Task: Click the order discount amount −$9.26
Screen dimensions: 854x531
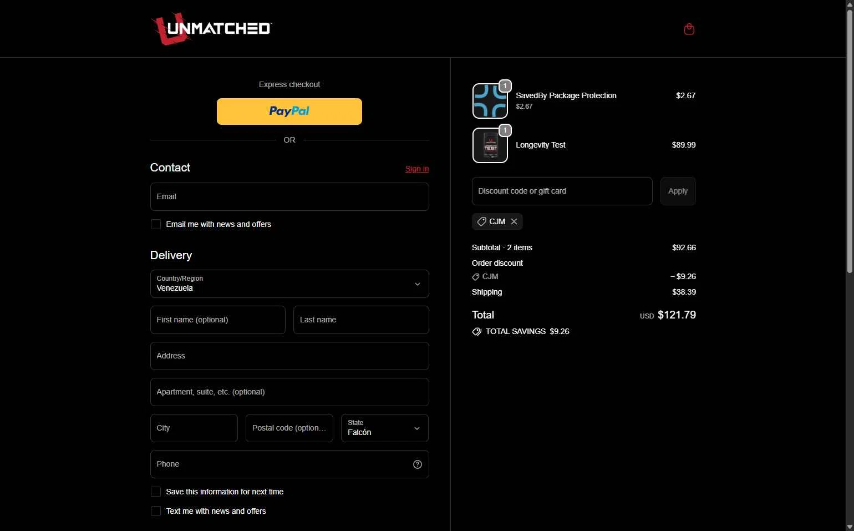Action: (683, 276)
